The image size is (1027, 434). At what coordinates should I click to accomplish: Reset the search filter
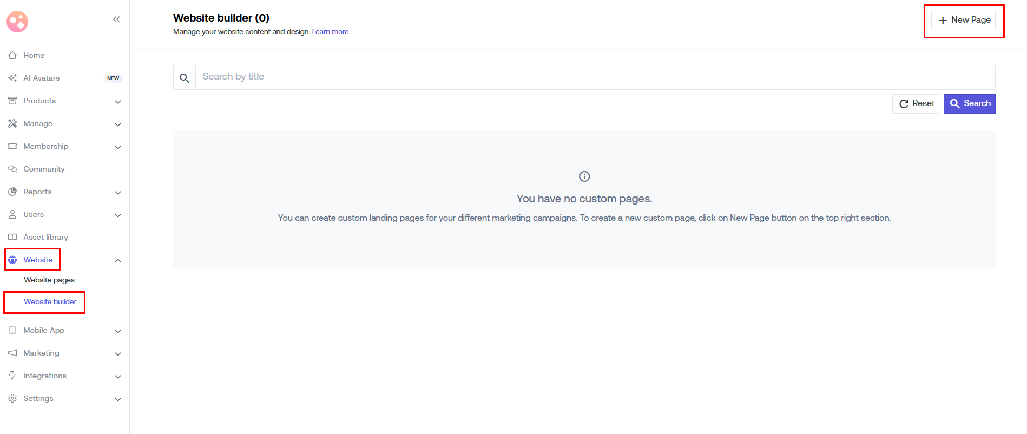coord(916,103)
